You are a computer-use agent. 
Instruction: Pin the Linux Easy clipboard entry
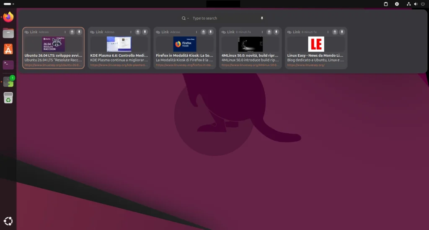(x=342, y=32)
